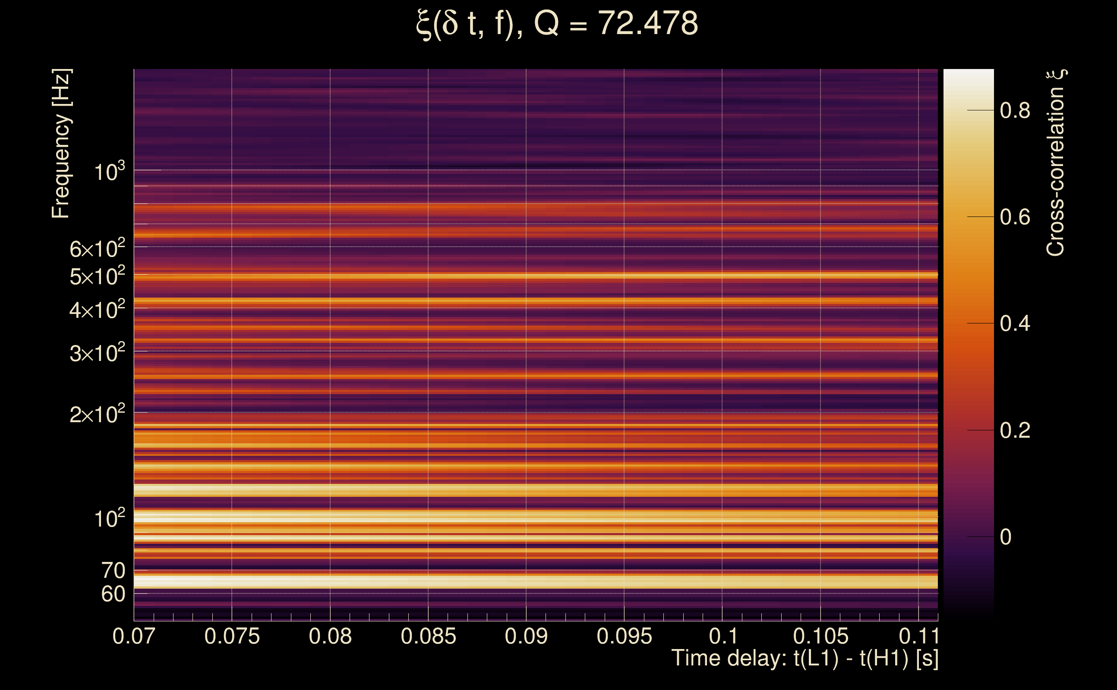Click the 5×10² frequency tick label
The width and height of the screenshot is (1117, 690).
97,276
